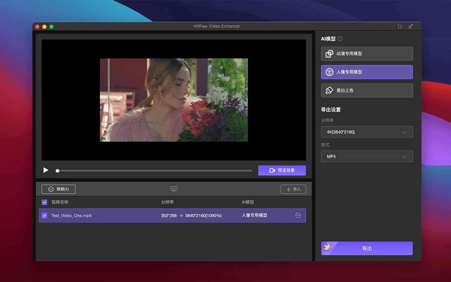
Task: Click the 分辨率 column header in list
Action: click(168, 202)
